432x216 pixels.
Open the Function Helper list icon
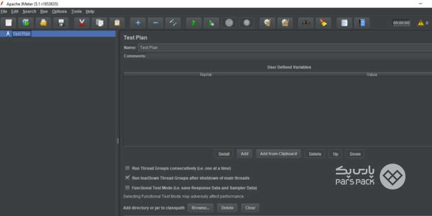click(344, 23)
